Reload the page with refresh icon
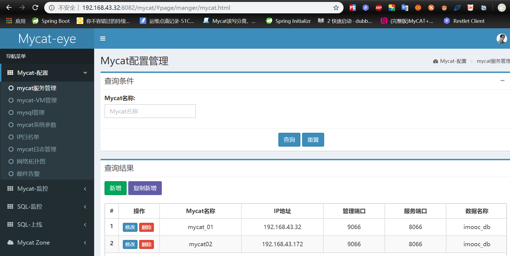The width and height of the screenshot is (510, 256). [35, 8]
